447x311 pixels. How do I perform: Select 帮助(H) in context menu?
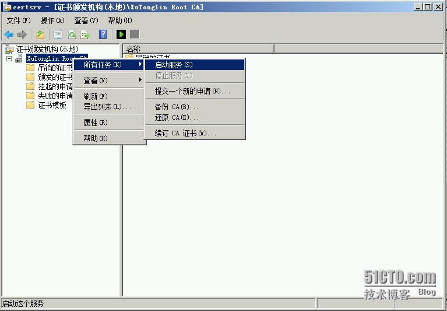tap(108, 138)
